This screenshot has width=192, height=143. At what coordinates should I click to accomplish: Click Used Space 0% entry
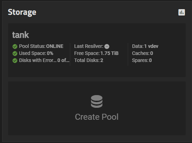pos(36,53)
